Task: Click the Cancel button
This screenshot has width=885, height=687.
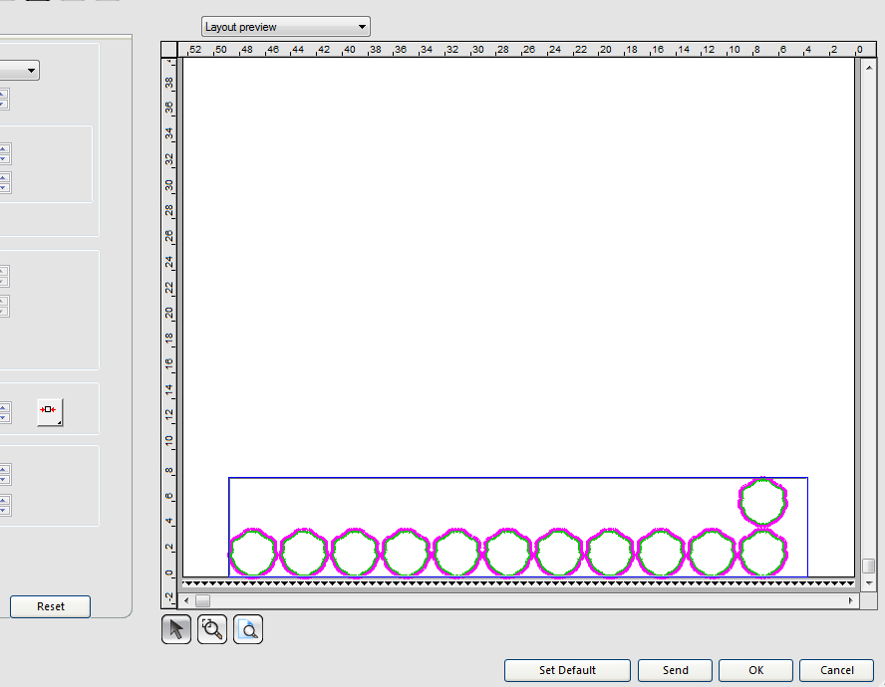Action: pyautogui.click(x=836, y=670)
